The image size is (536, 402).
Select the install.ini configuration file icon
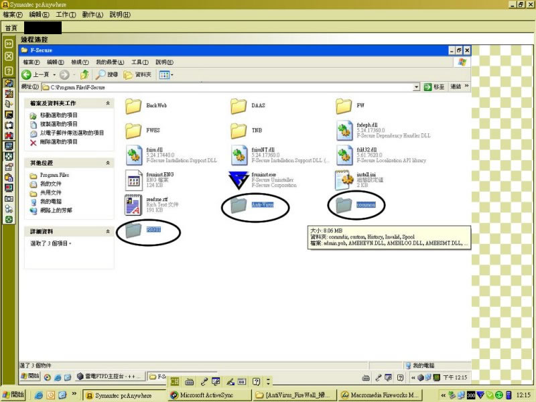(x=344, y=180)
